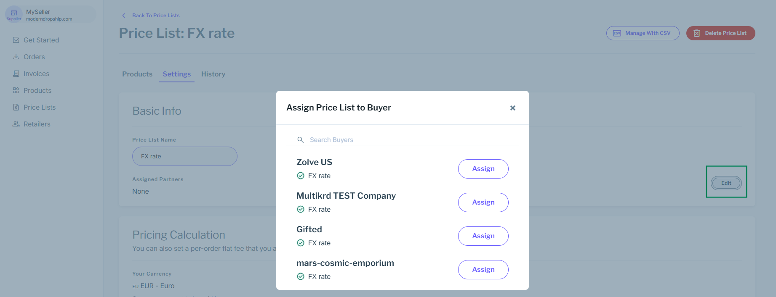Close the Assign Price List dialog
Image resolution: width=776 pixels, height=297 pixels.
(512, 108)
